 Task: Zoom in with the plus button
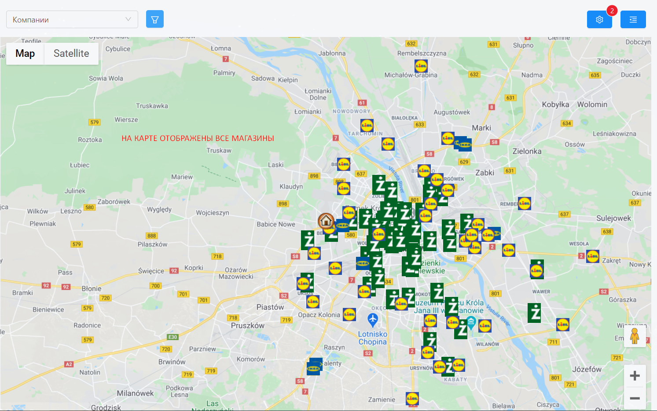click(635, 376)
